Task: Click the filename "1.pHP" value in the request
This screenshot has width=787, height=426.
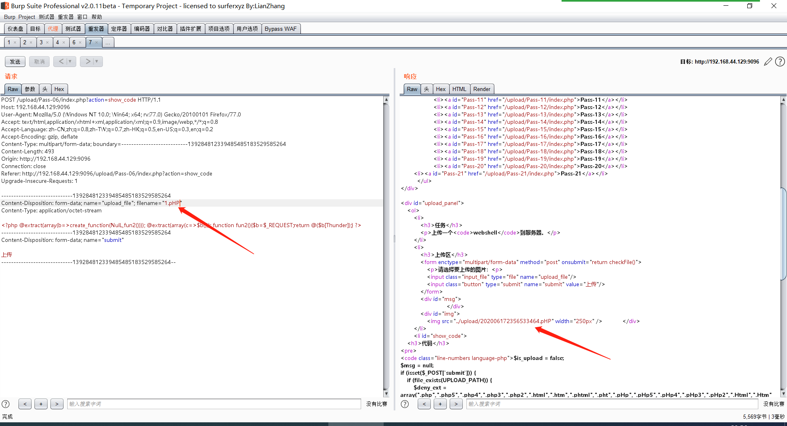Action: (x=172, y=203)
